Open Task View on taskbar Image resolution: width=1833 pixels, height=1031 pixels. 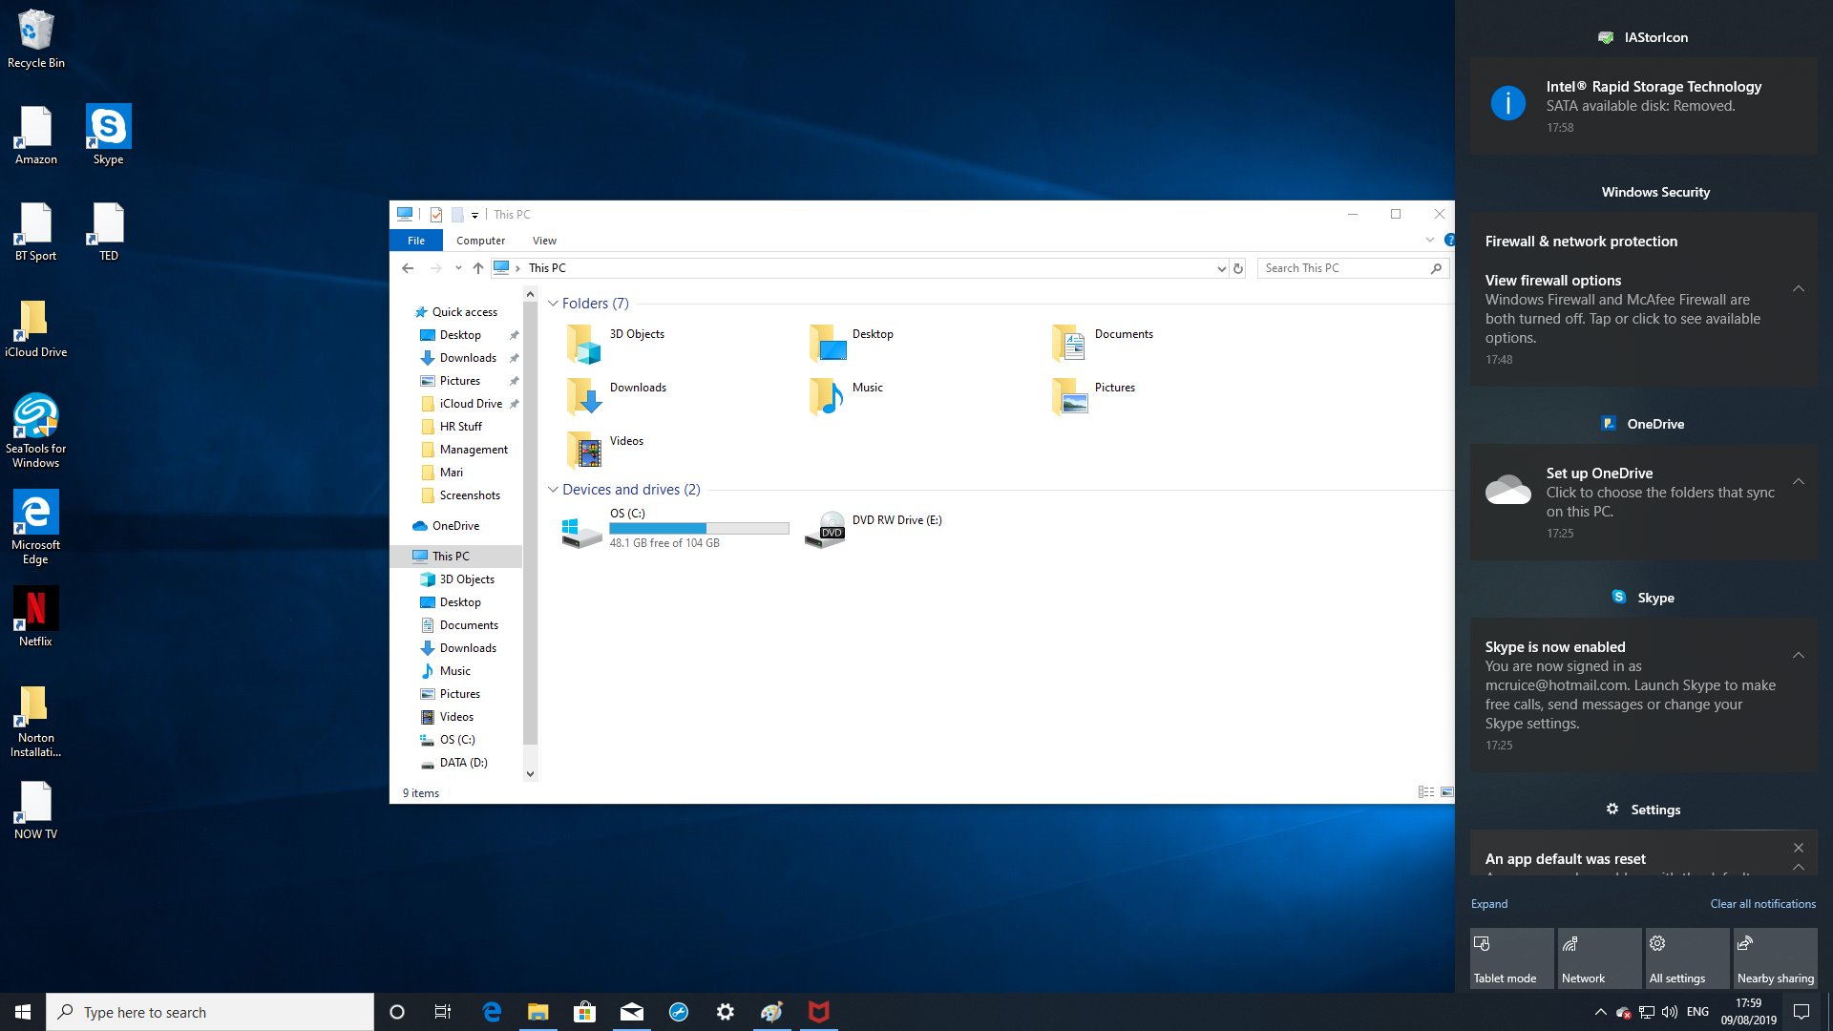point(443,1012)
